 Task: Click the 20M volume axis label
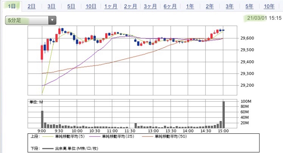coord(244,123)
